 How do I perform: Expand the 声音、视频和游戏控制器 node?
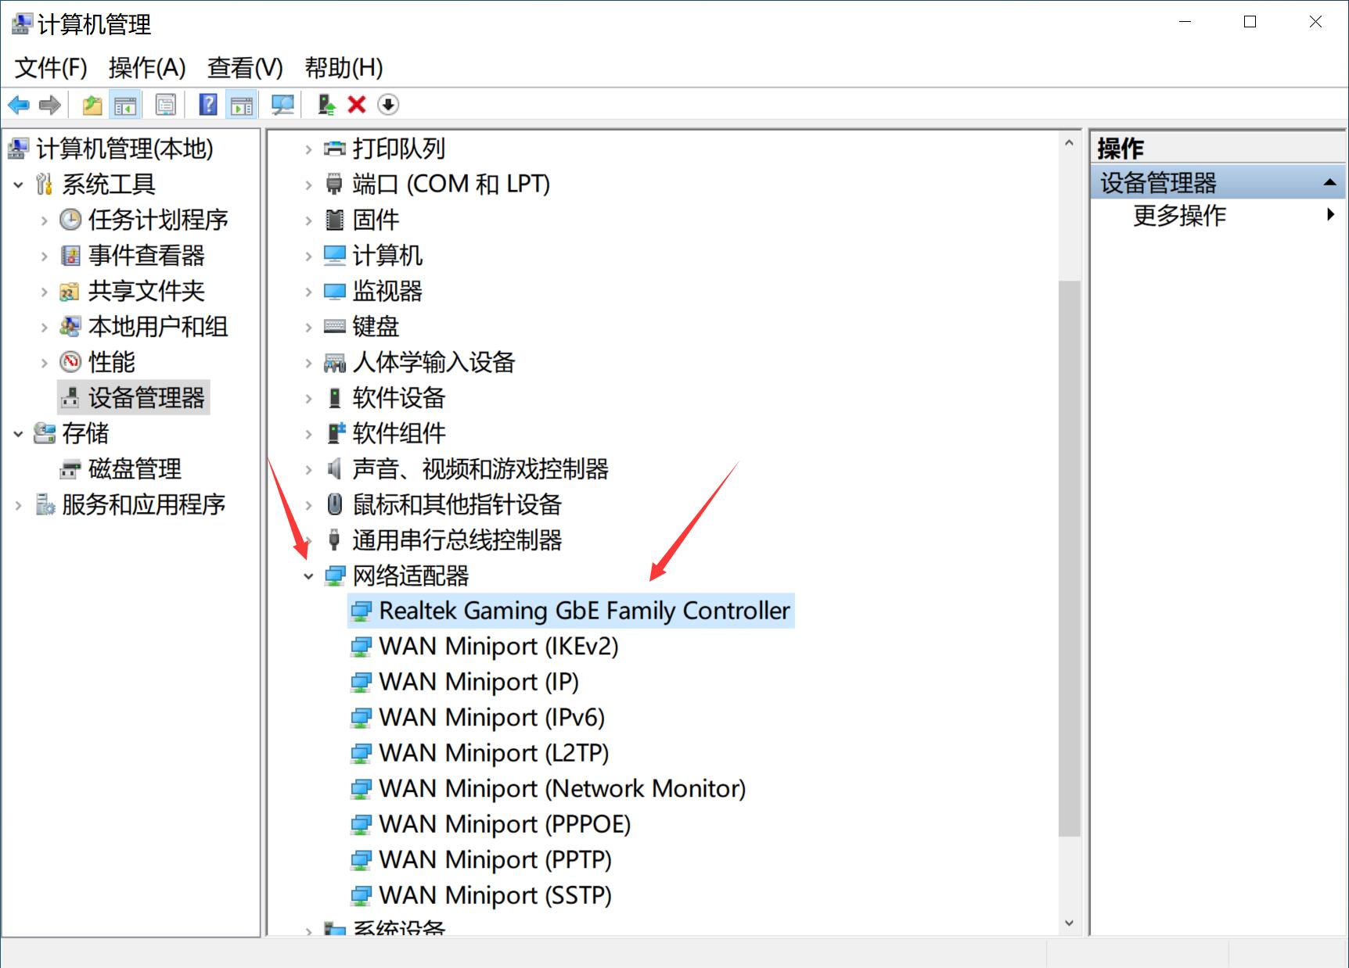pyautogui.click(x=308, y=469)
